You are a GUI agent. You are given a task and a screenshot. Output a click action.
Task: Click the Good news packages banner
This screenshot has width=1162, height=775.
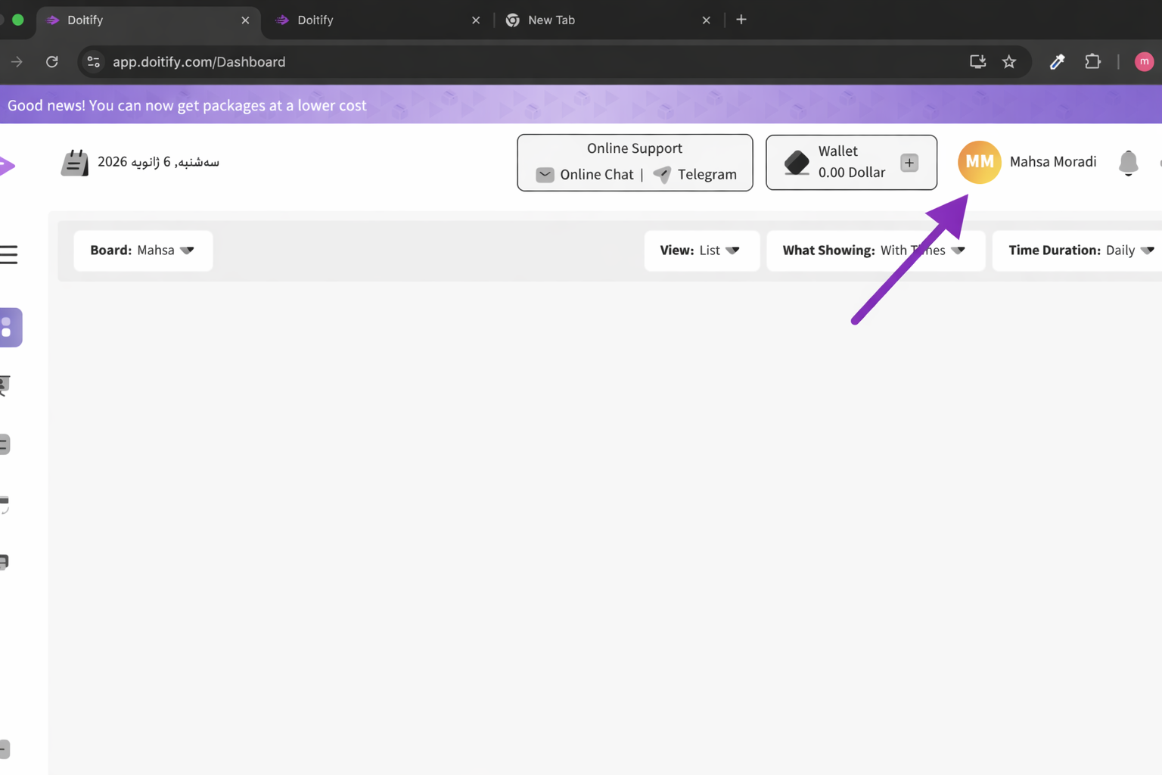coord(581,104)
